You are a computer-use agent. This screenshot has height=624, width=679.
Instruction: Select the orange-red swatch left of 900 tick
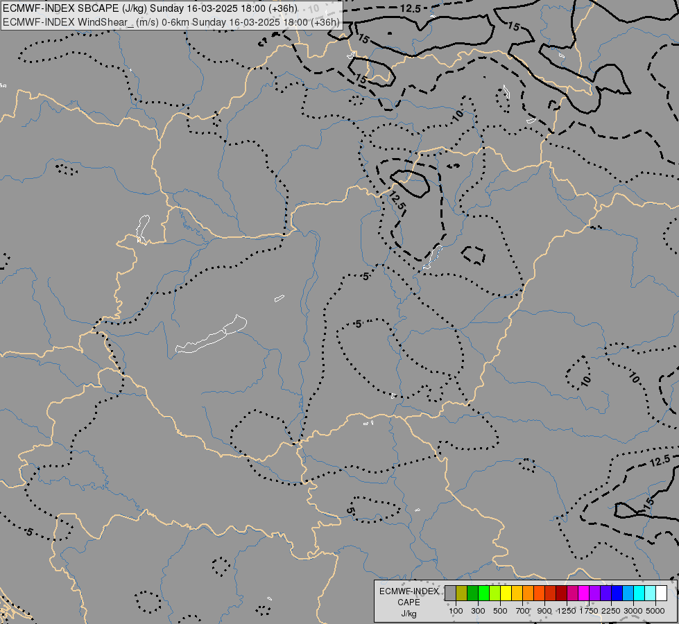click(539, 593)
